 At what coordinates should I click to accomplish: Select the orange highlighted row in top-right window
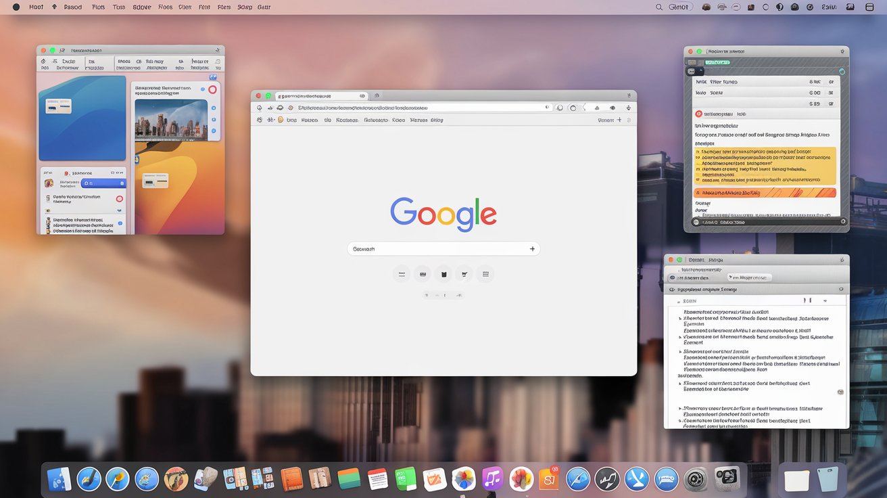click(x=765, y=193)
